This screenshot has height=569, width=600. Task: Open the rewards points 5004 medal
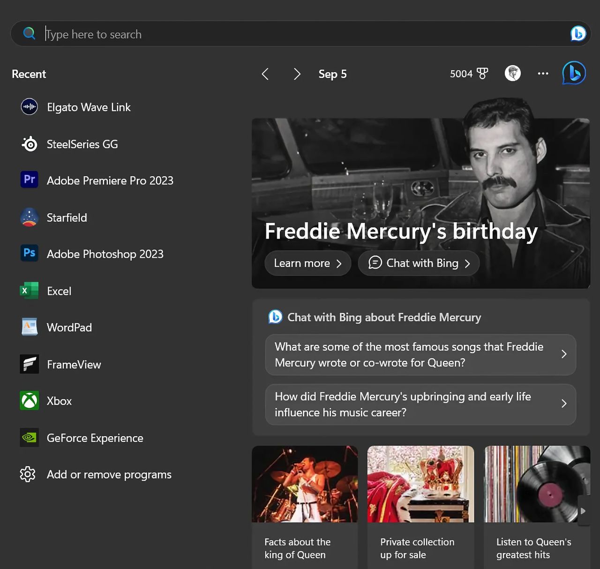click(x=469, y=74)
